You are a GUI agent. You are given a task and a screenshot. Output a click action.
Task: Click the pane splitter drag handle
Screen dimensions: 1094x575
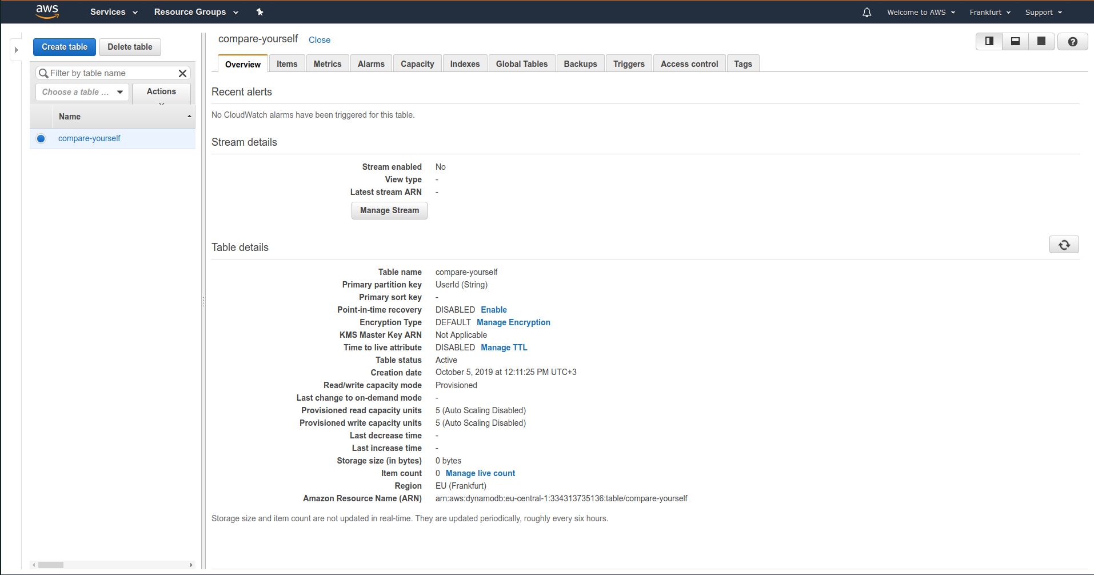tap(203, 301)
